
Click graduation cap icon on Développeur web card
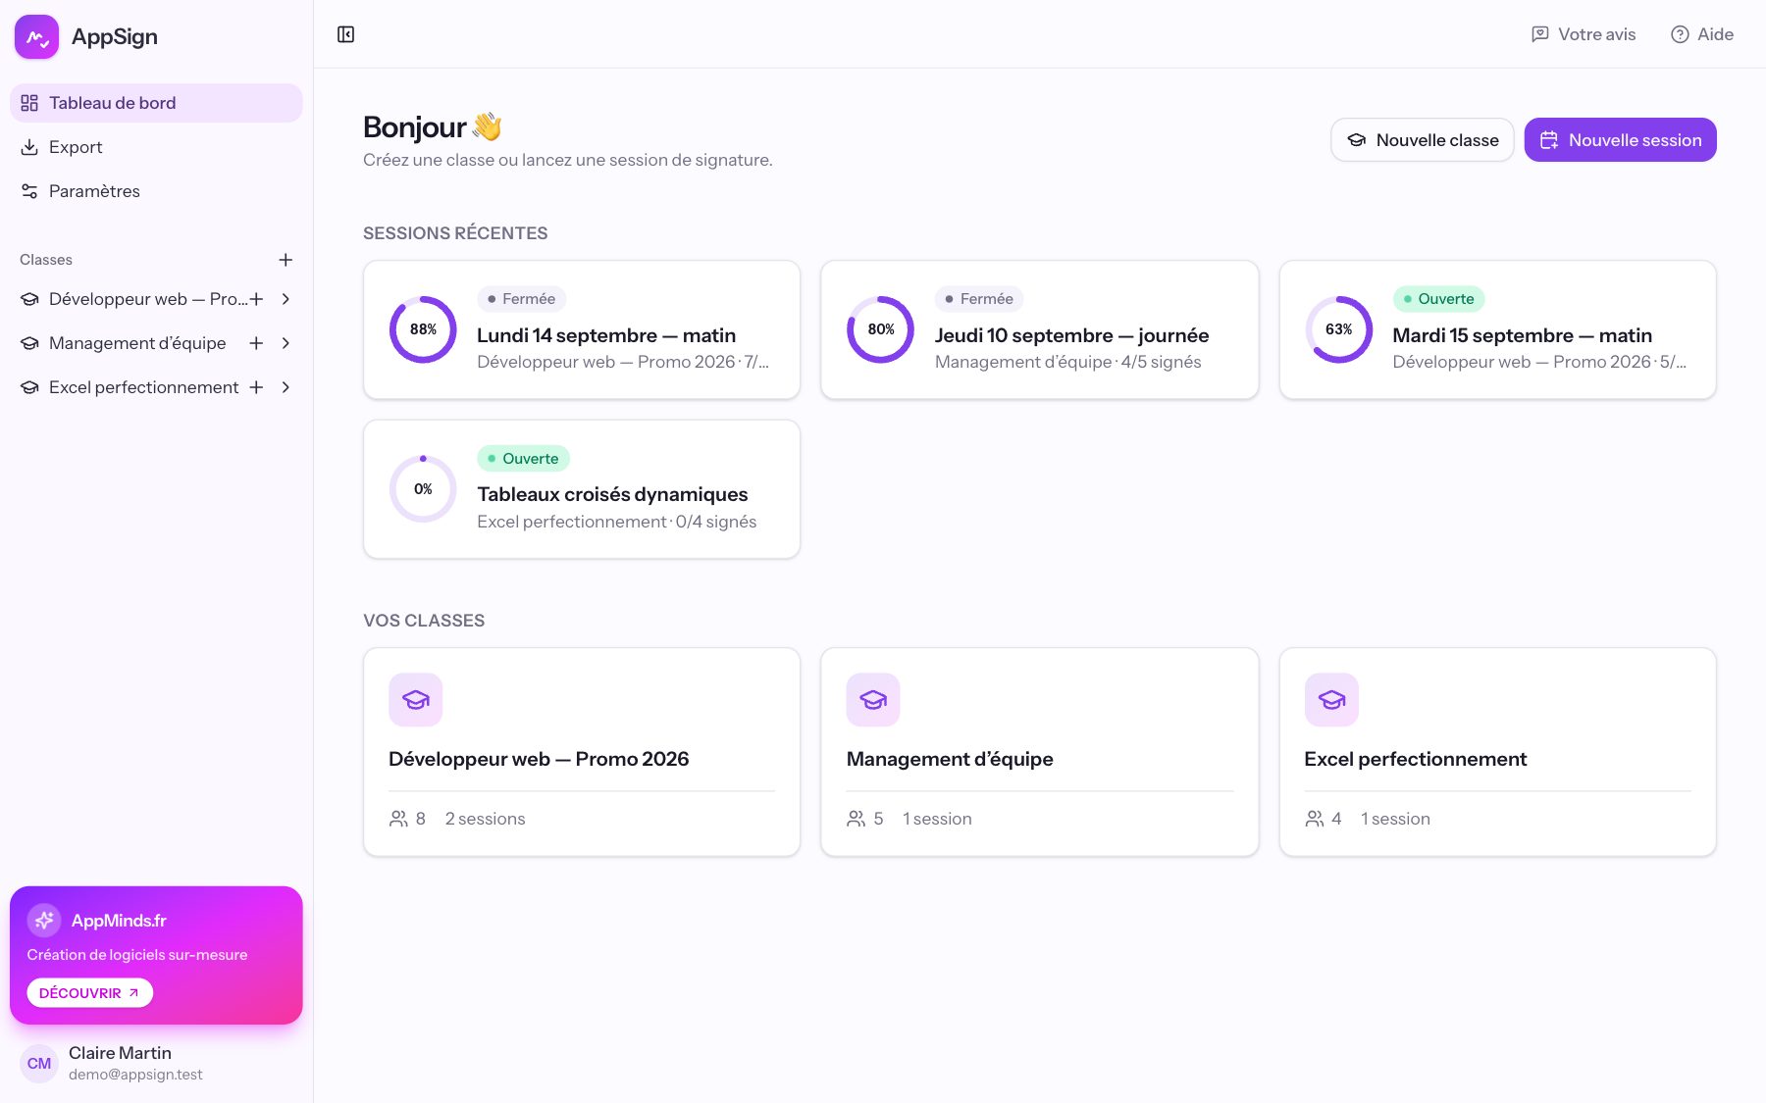[x=416, y=700]
